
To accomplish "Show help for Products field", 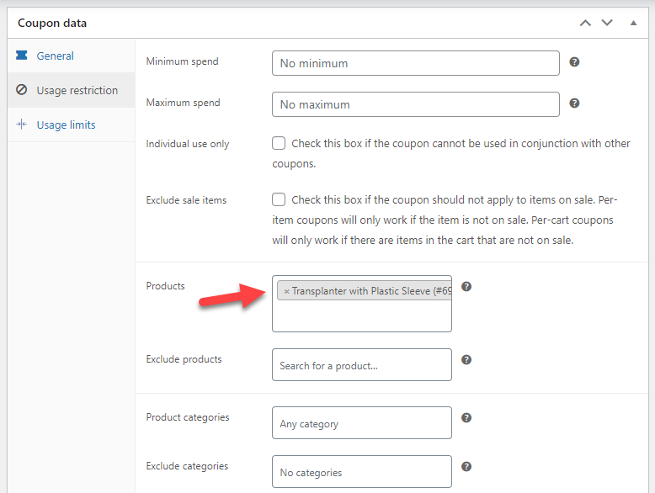I will click(466, 287).
